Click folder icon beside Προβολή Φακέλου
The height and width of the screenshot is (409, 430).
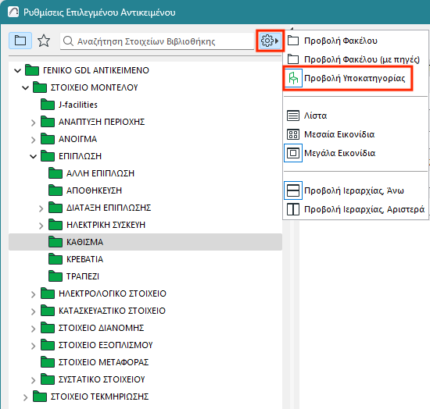pos(293,41)
